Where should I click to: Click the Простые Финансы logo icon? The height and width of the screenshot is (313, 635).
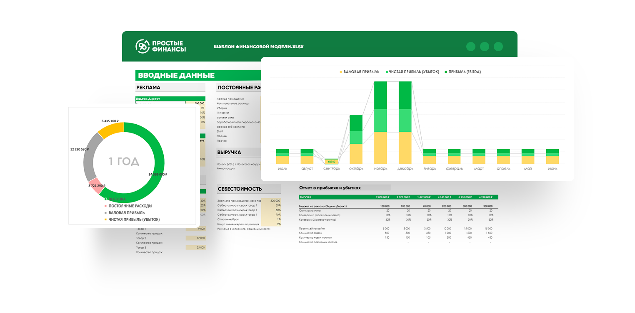coord(142,46)
